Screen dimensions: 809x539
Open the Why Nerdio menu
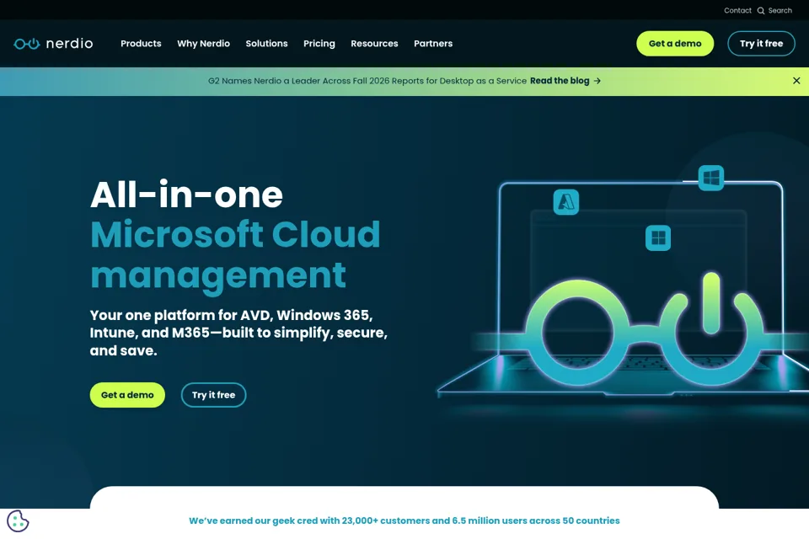[203, 43]
